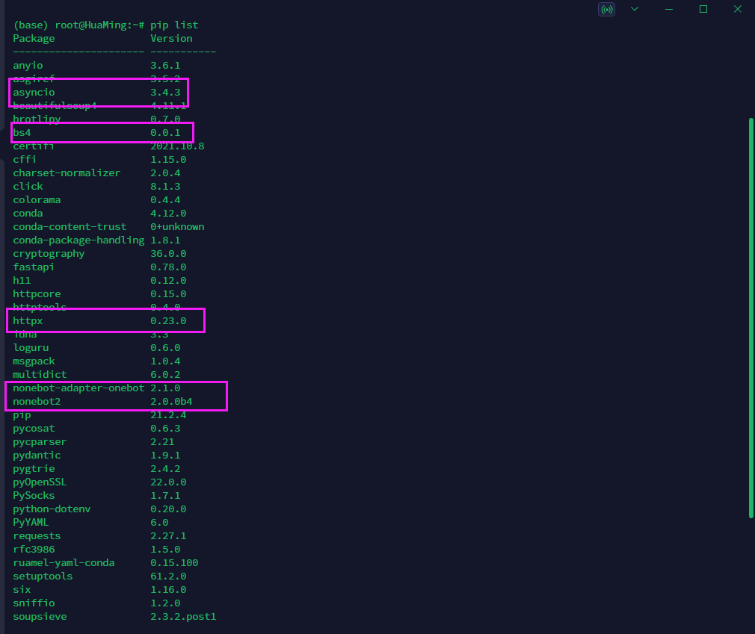The height and width of the screenshot is (634, 755).
Task: Select the 'pycparser' package name
Action: [40, 443]
